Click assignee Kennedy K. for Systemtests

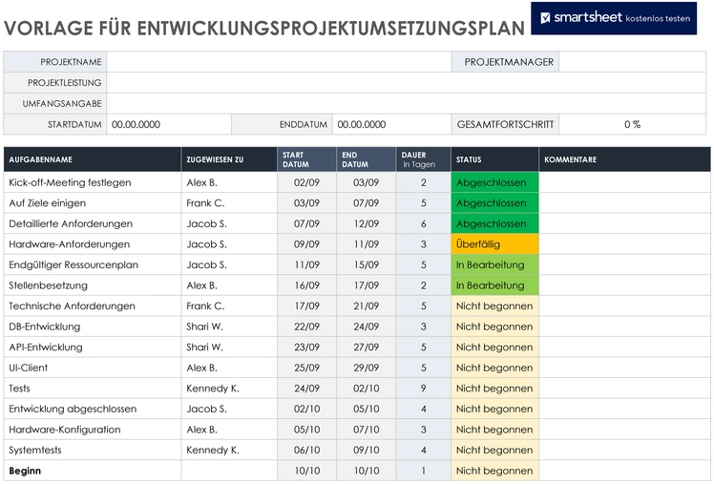(x=229, y=450)
